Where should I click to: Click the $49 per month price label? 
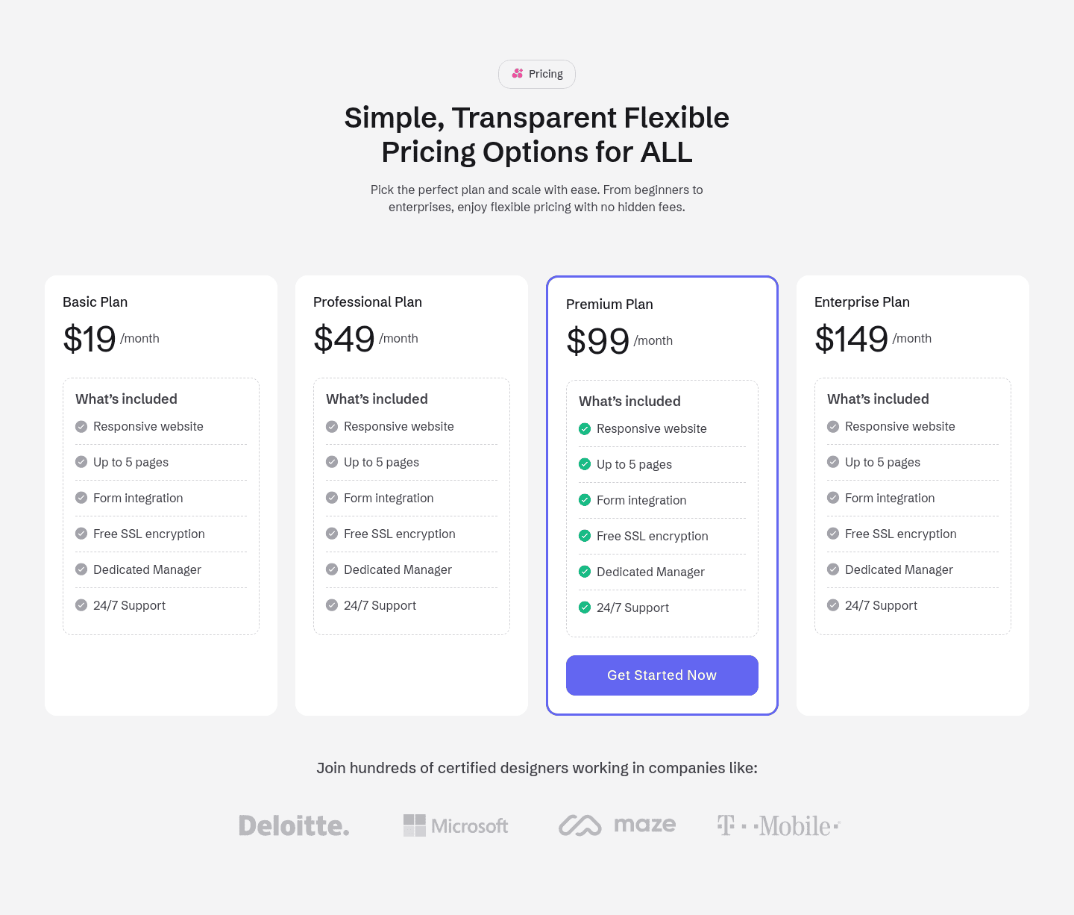point(344,338)
